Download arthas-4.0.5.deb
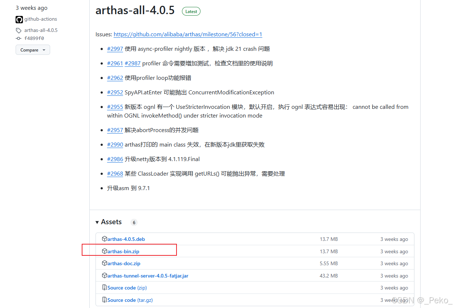 (x=126, y=239)
